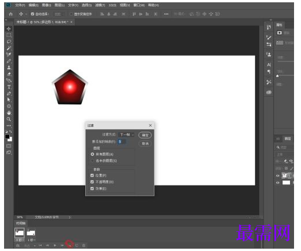This screenshot has height=251, width=301.
Task: Select the Hand tool
Action: [x=9, y=112]
